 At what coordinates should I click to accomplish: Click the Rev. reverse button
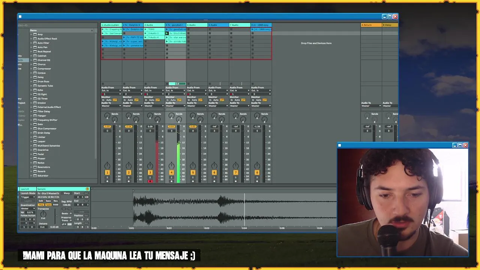tap(55, 201)
